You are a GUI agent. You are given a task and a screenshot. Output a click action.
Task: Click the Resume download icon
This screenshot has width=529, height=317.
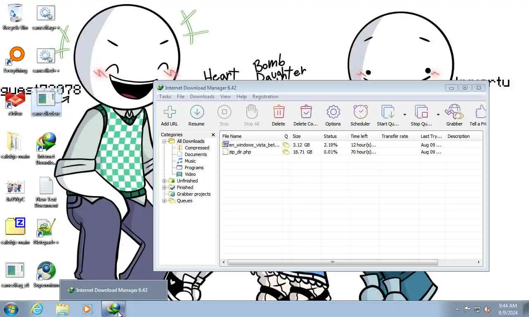point(196,116)
